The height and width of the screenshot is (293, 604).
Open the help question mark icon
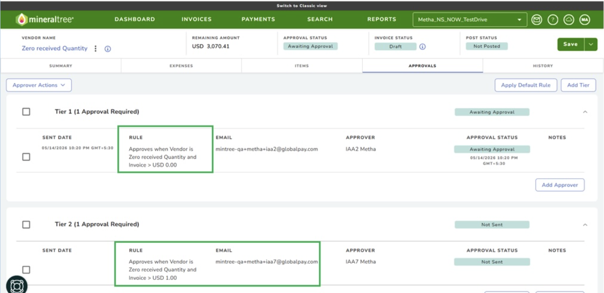click(x=553, y=20)
